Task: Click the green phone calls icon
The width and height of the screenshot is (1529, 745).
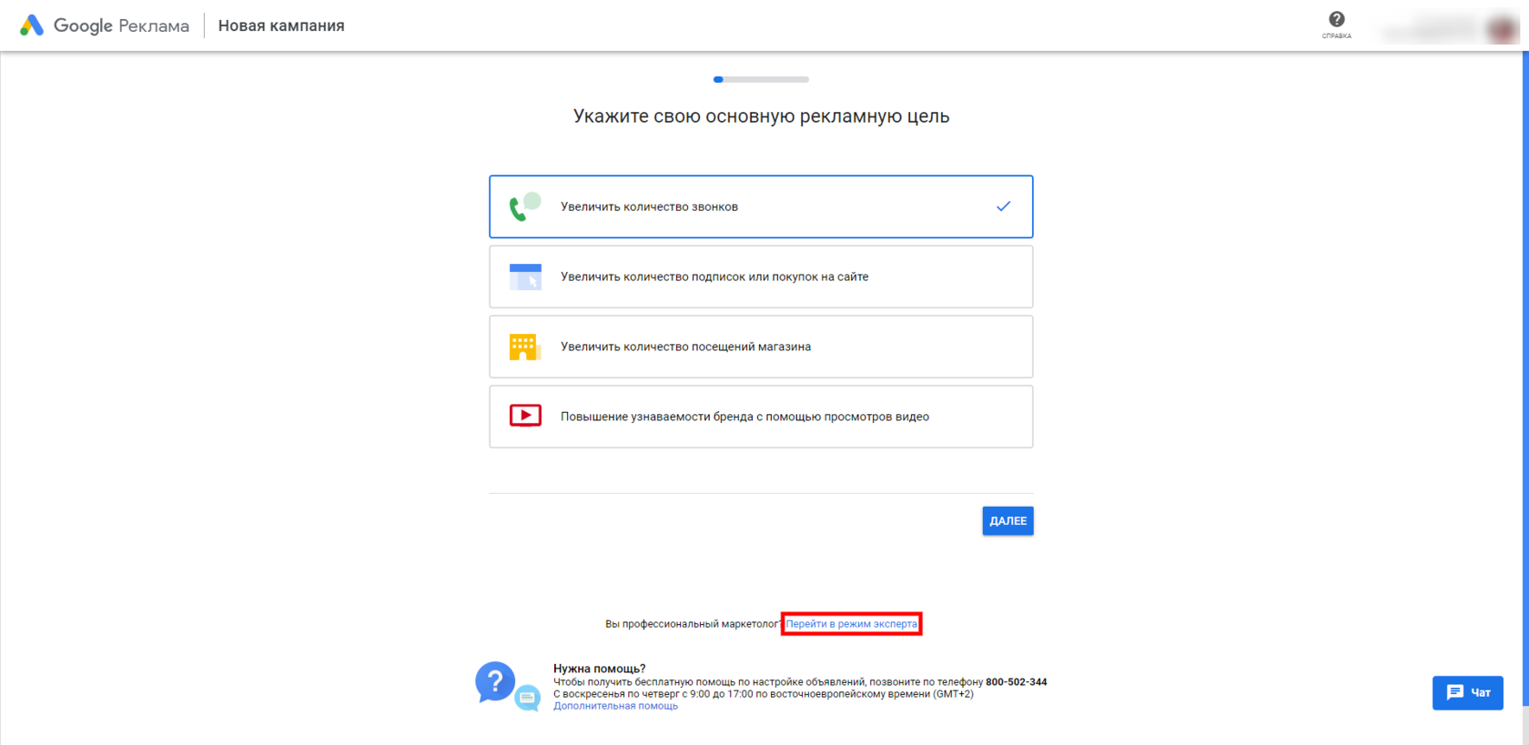Action: click(x=525, y=206)
